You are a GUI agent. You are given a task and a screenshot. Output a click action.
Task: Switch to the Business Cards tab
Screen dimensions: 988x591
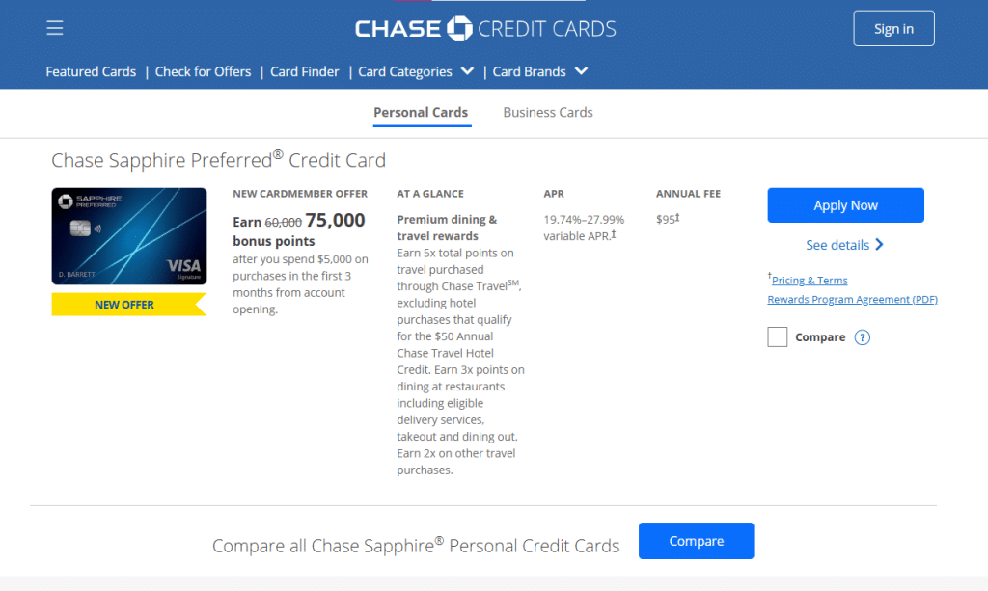tap(548, 113)
